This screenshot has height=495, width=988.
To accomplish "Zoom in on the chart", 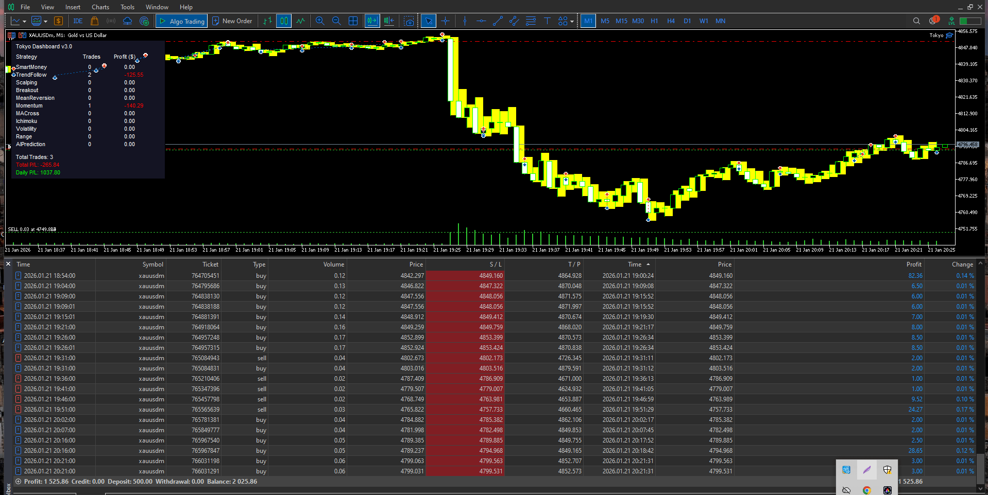I will [x=319, y=21].
